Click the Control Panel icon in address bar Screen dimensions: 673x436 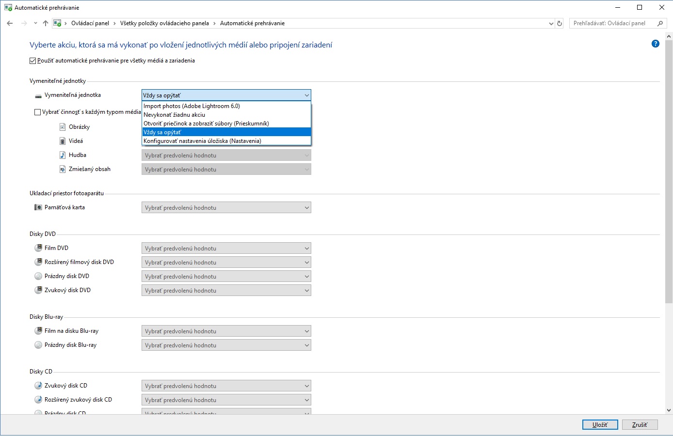coord(57,23)
